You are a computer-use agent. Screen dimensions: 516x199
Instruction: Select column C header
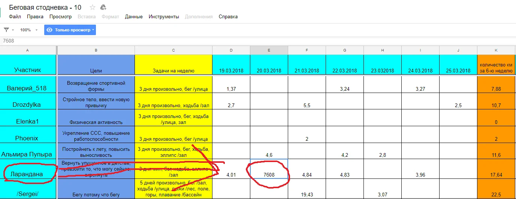pos(173,50)
